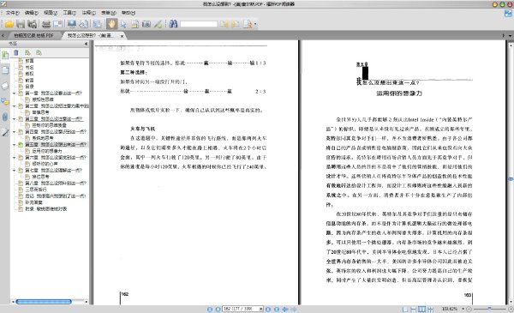514x313 pixels.
Task: Collapse the 第七章 bookmark node
Action: point(14,171)
